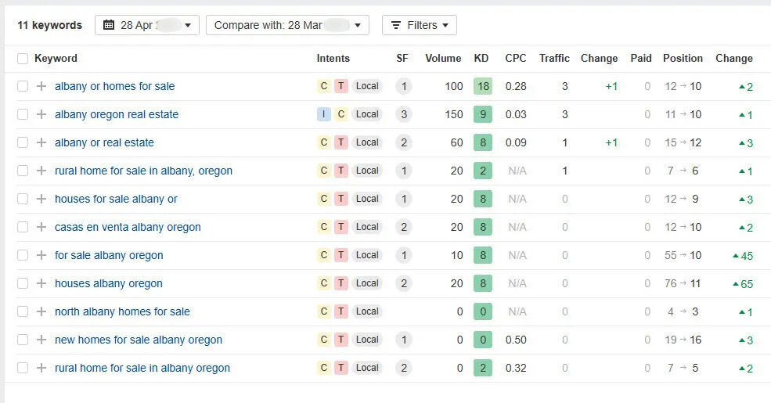Viewport: 771px width, 403px height.
Task: Click plus icon next to 'casas en venta albany oregon'
Action: pos(41,227)
